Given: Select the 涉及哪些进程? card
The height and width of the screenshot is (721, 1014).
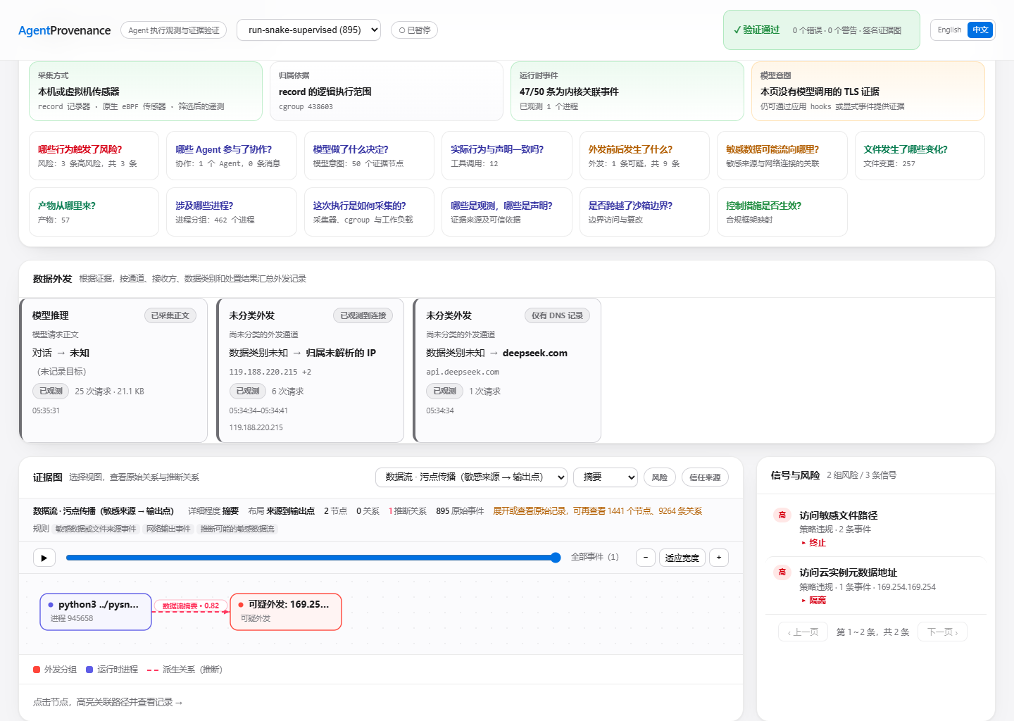Looking at the screenshot, I should click(232, 212).
